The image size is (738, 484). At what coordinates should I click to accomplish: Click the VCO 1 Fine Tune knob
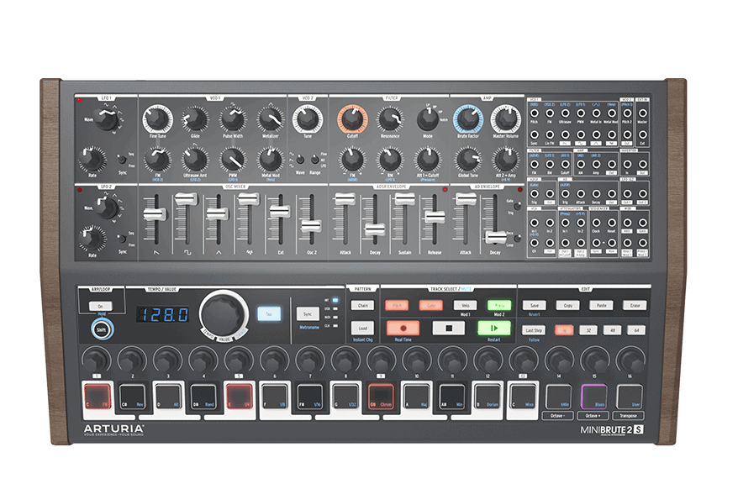tap(157, 119)
